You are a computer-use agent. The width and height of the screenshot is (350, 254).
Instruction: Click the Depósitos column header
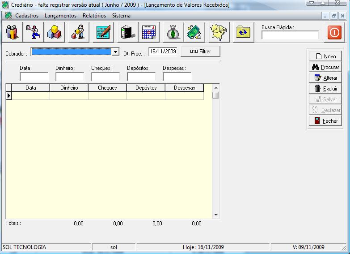tap(146, 88)
